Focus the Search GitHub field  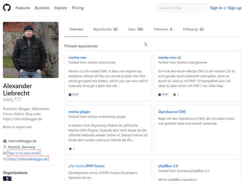point(182,8)
